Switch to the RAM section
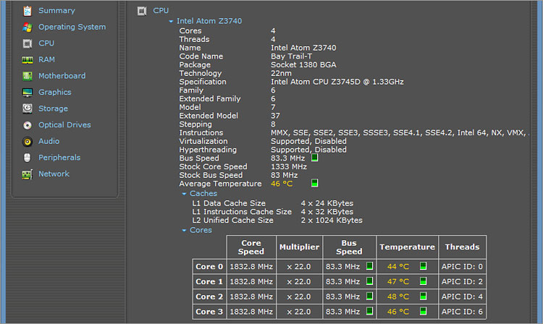Image resolution: width=543 pixels, height=324 pixels. pyautogui.click(x=46, y=59)
